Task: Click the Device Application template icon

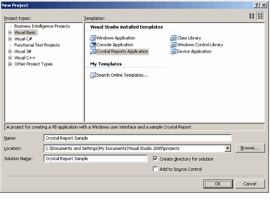Action: (x=173, y=52)
